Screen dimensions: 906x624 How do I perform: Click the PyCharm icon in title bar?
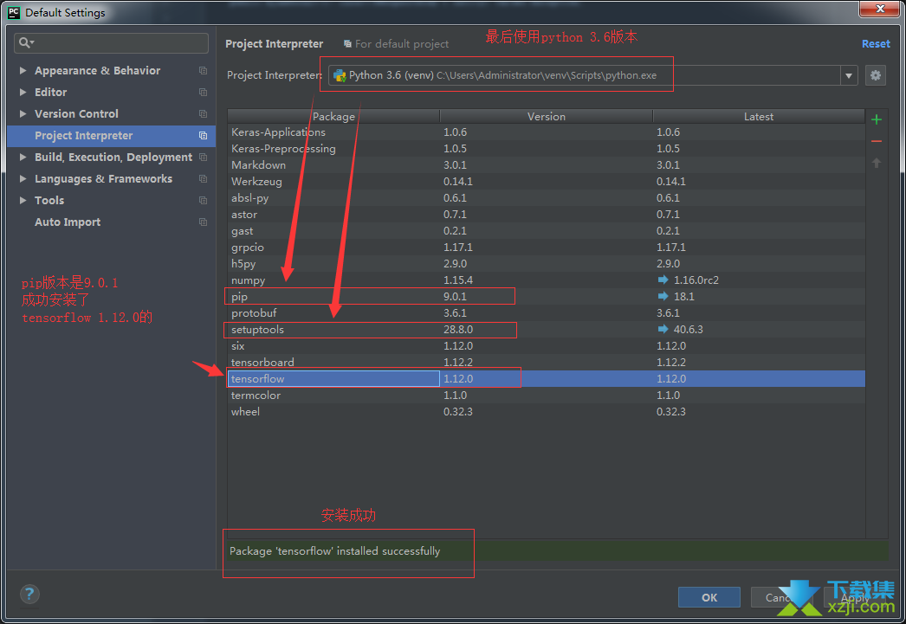(x=13, y=12)
